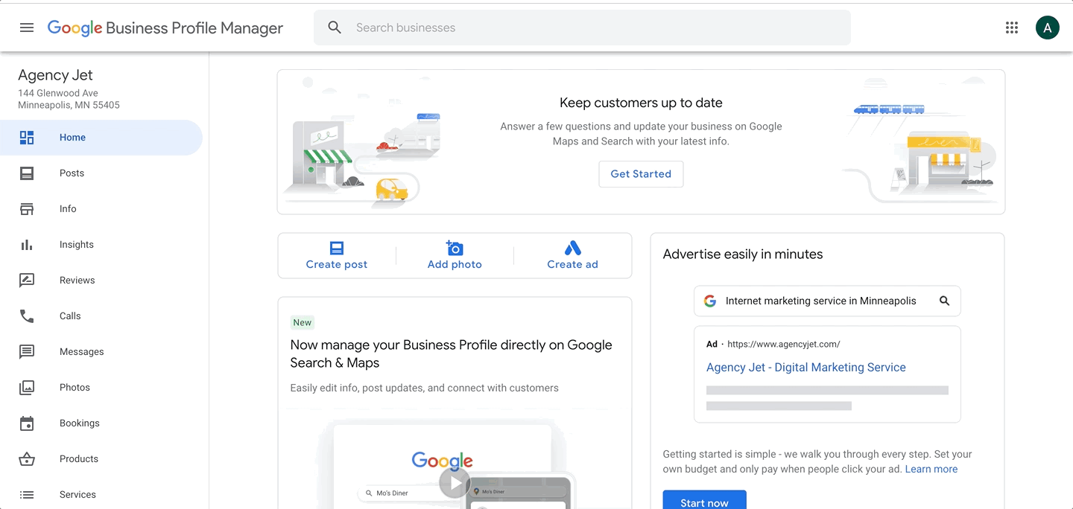This screenshot has width=1073, height=509.
Task: Click the Get Started button
Action: point(641,174)
